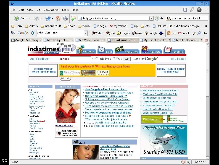Click the Messenger icon on Indiatimes header
This screenshot has width=219, height=165.
point(80,50)
